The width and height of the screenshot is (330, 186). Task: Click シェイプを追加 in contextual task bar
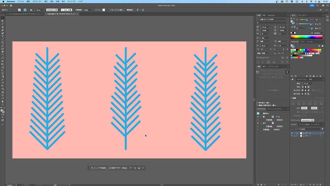(98, 168)
